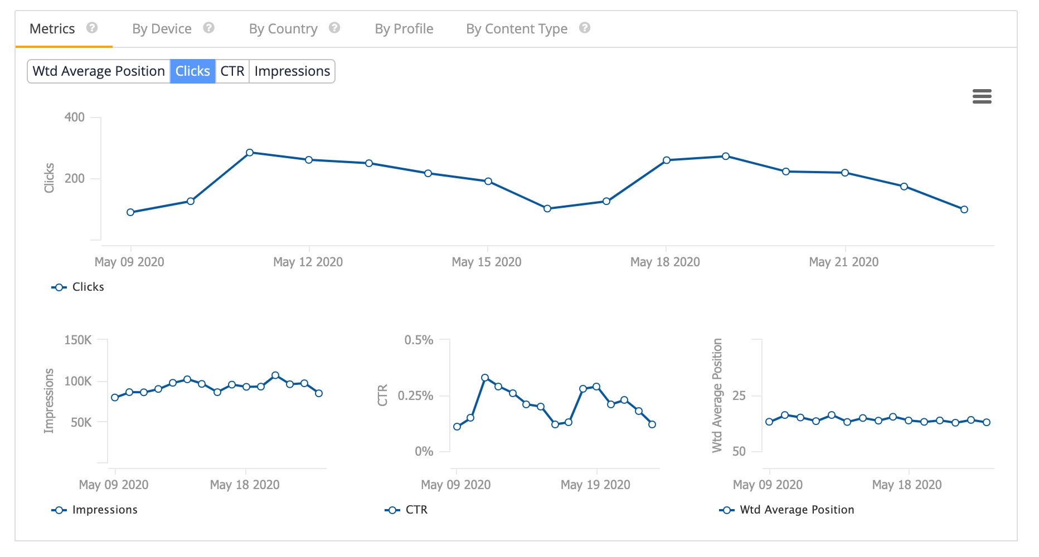Select the By Content Type view
Screen dimensions: 1039x557
coord(516,28)
